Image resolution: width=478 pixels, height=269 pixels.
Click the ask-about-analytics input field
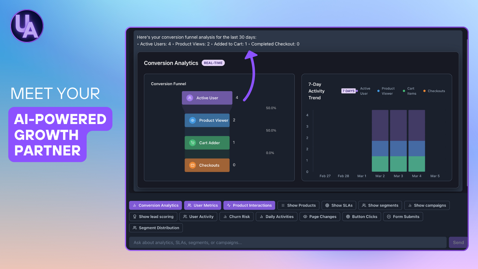(269, 242)
